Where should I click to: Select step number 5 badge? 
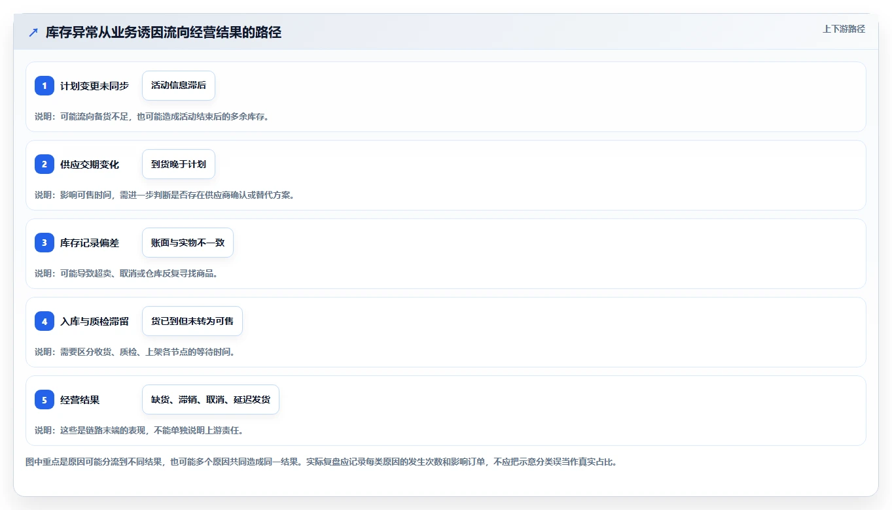point(45,399)
